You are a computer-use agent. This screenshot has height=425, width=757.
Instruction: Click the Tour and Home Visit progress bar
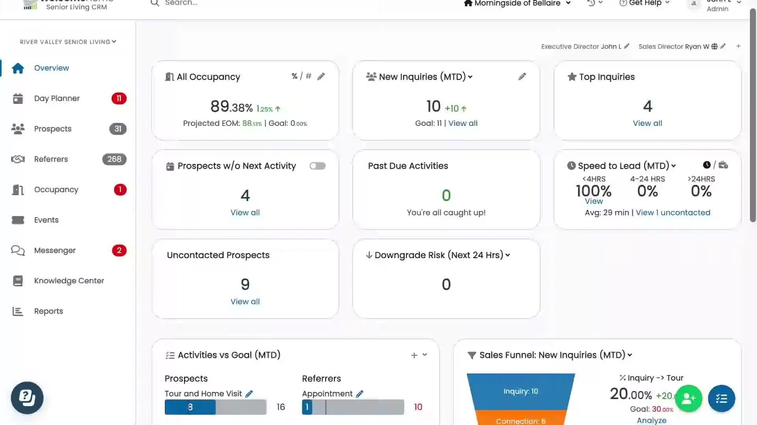pos(215,407)
